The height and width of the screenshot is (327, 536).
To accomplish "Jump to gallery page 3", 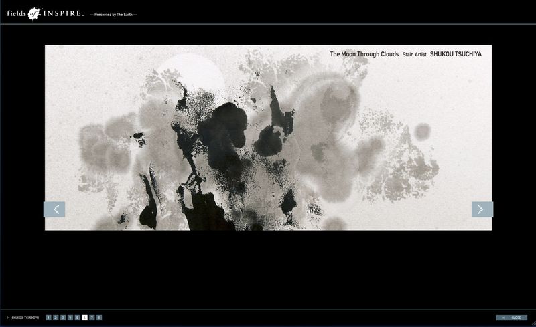I will point(63,318).
